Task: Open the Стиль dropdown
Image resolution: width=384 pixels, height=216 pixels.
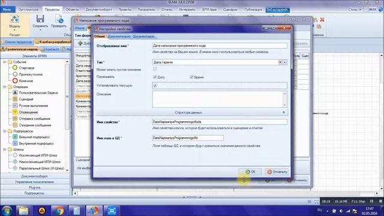Action: tap(355, 10)
